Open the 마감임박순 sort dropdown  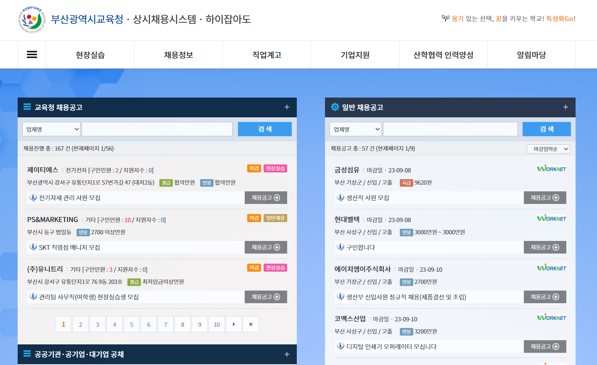pyautogui.click(x=548, y=149)
